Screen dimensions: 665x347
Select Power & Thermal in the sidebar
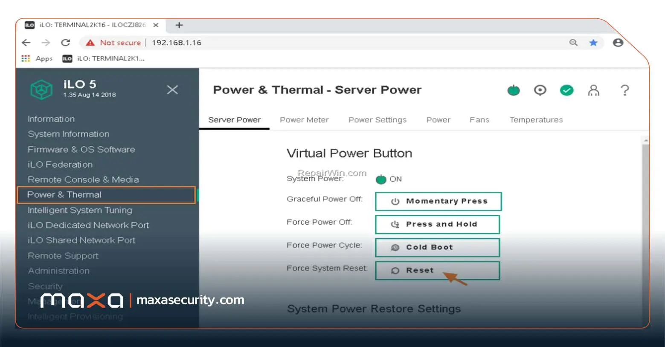(106, 195)
